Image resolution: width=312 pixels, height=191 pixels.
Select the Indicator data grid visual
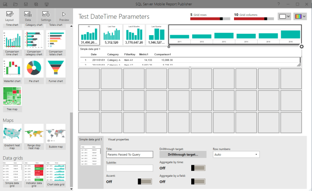click(34, 175)
